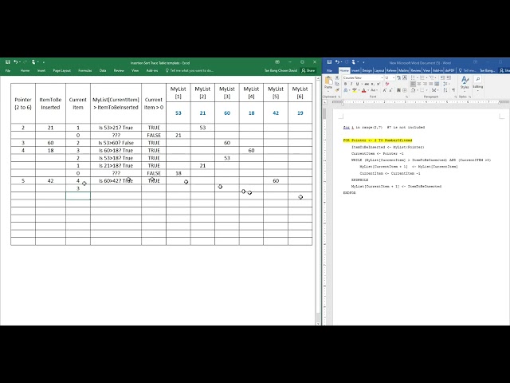Cut selection with the scissors icon in Word
Screen dimensions: 510x383
tap(337, 78)
